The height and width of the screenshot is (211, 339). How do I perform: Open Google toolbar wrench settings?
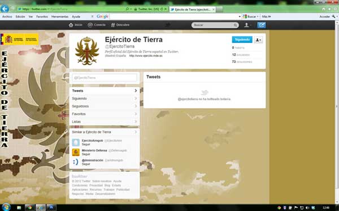[x=333, y=16]
